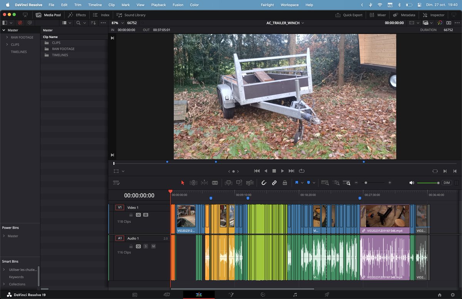
Task: Toggle timeline snapping magnet icon
Action: pyautogui.click(x=264, y=183)
